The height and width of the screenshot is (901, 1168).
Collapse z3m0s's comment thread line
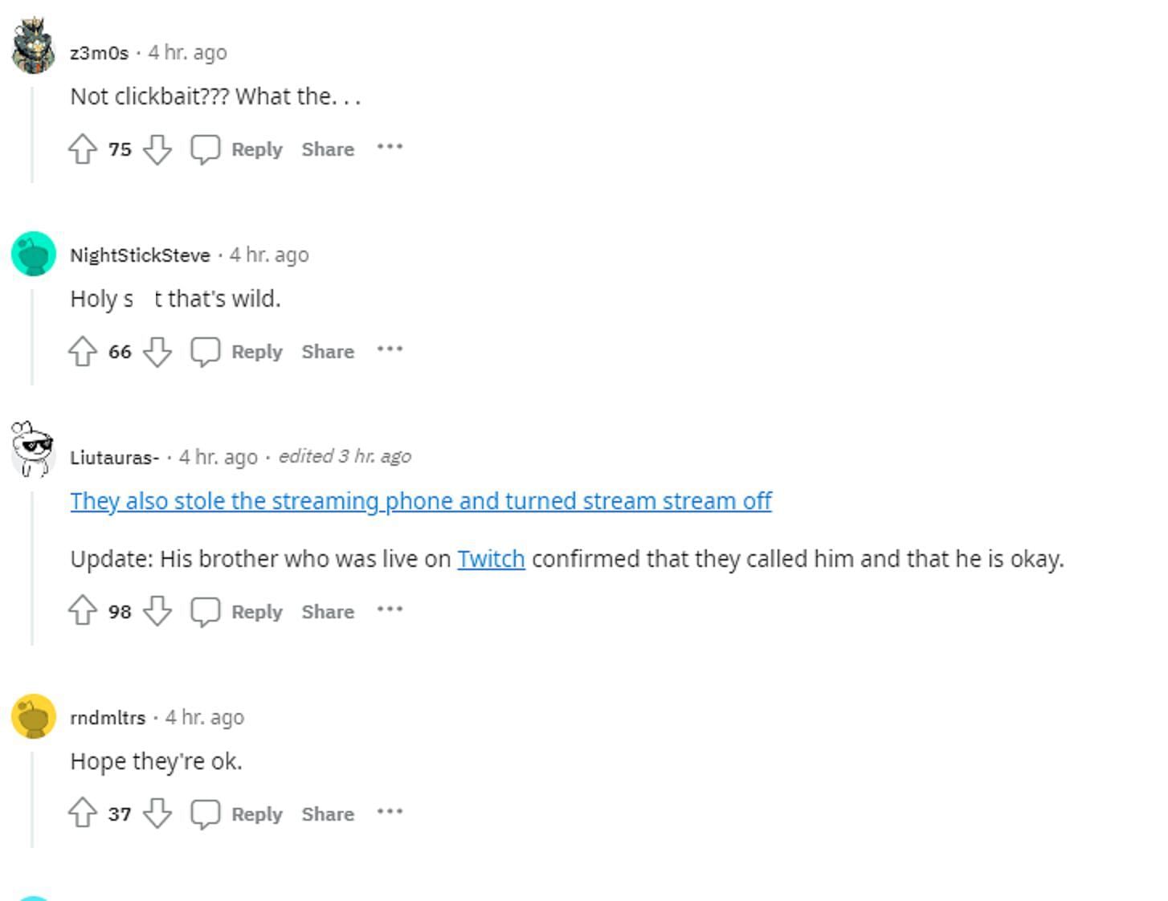[32, 135]
